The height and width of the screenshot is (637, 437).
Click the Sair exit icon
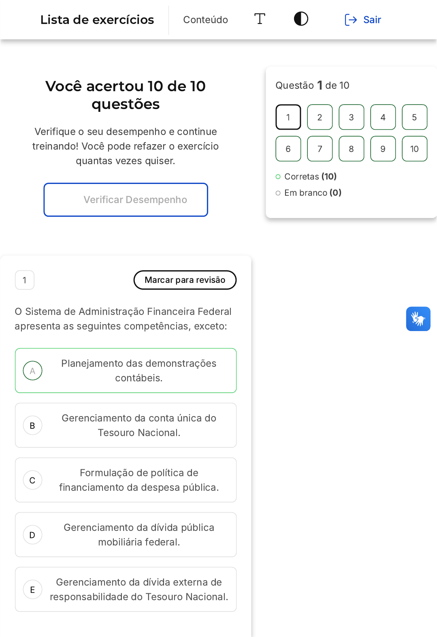click(x=350, y=20)
